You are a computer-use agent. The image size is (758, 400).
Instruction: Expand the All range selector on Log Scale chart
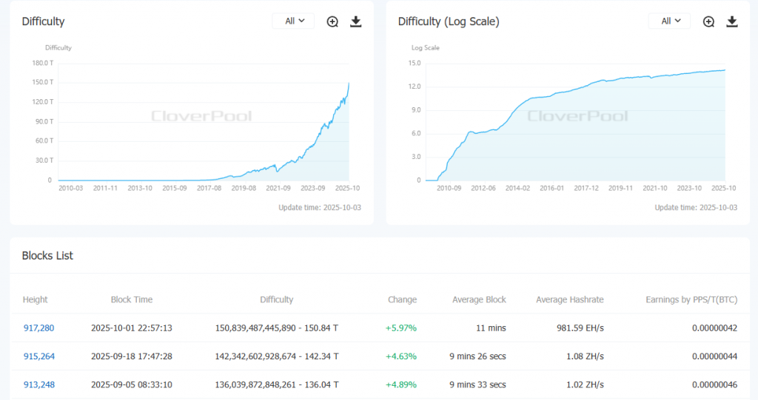pos(670,21)
